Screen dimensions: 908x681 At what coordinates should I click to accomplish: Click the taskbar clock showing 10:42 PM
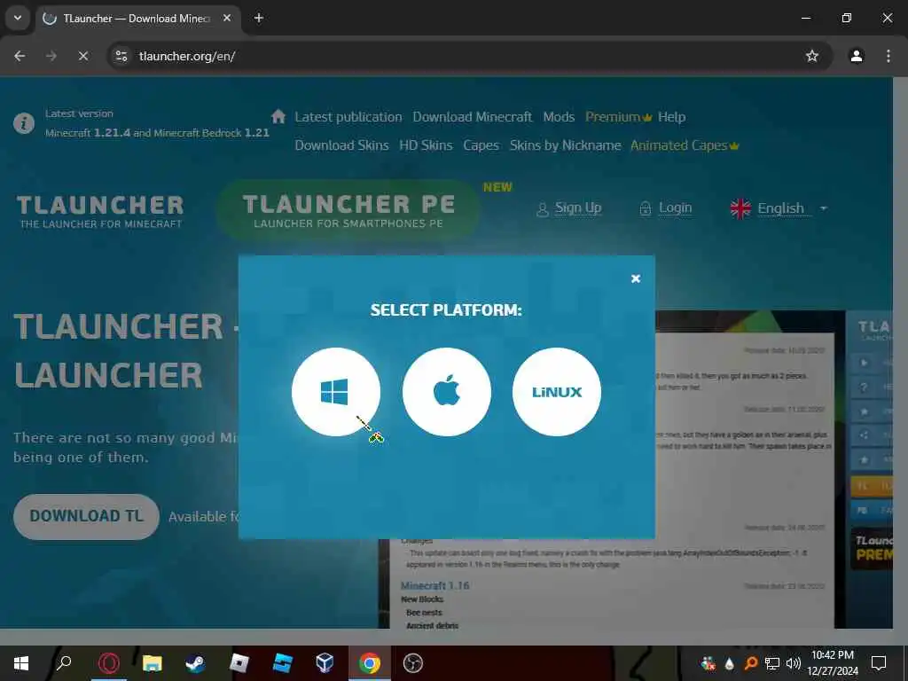[x=833, y=663]
